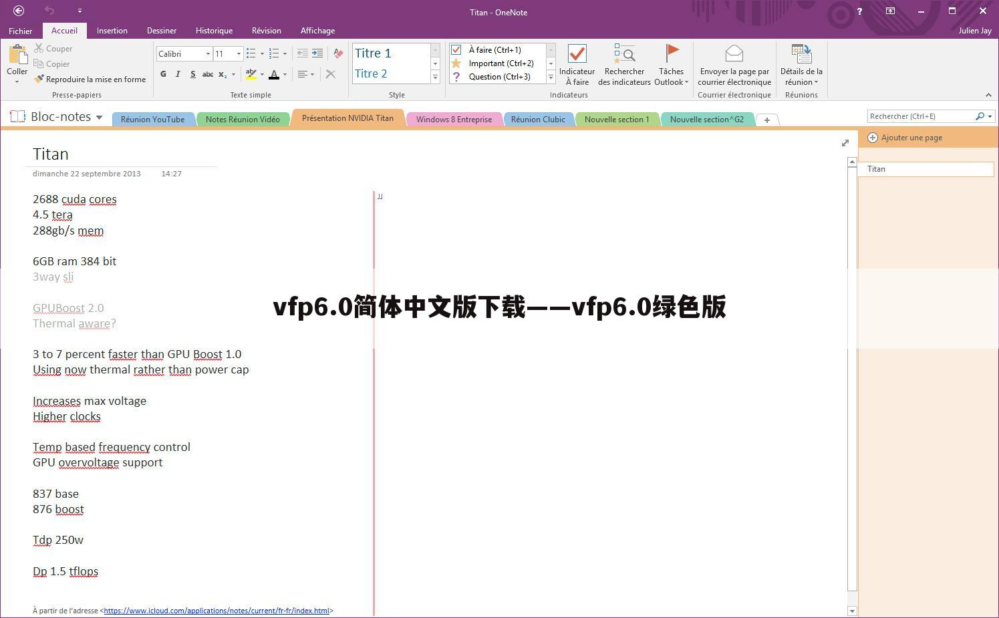999x618 pixels.
Task: Switch to Dessiner ribbon tab
Action: 162,31
